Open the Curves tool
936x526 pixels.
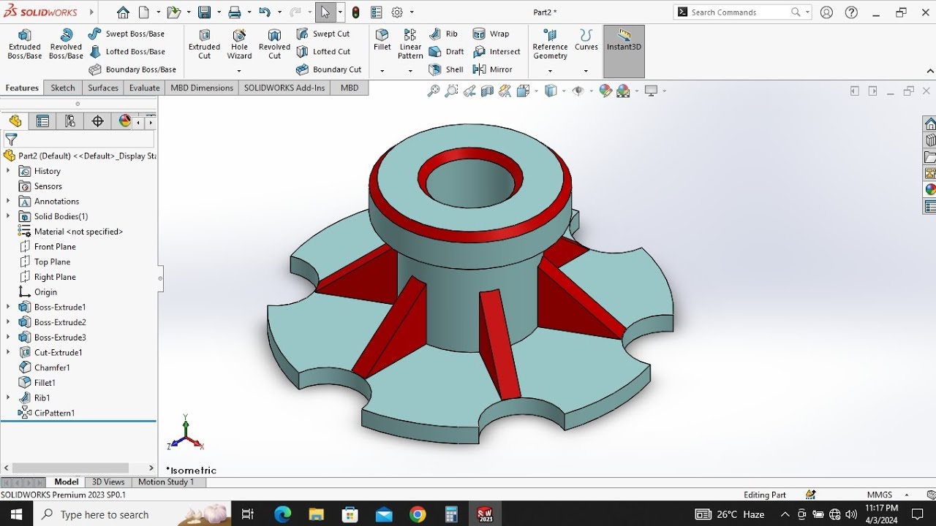click(x=586, y=40)
